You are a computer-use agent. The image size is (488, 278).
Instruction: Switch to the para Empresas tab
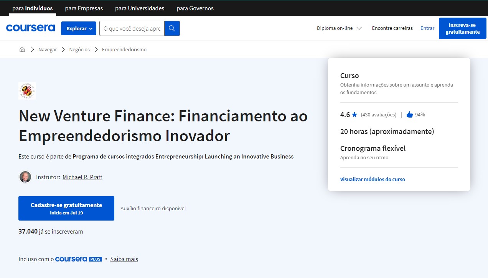click(84, 8)
